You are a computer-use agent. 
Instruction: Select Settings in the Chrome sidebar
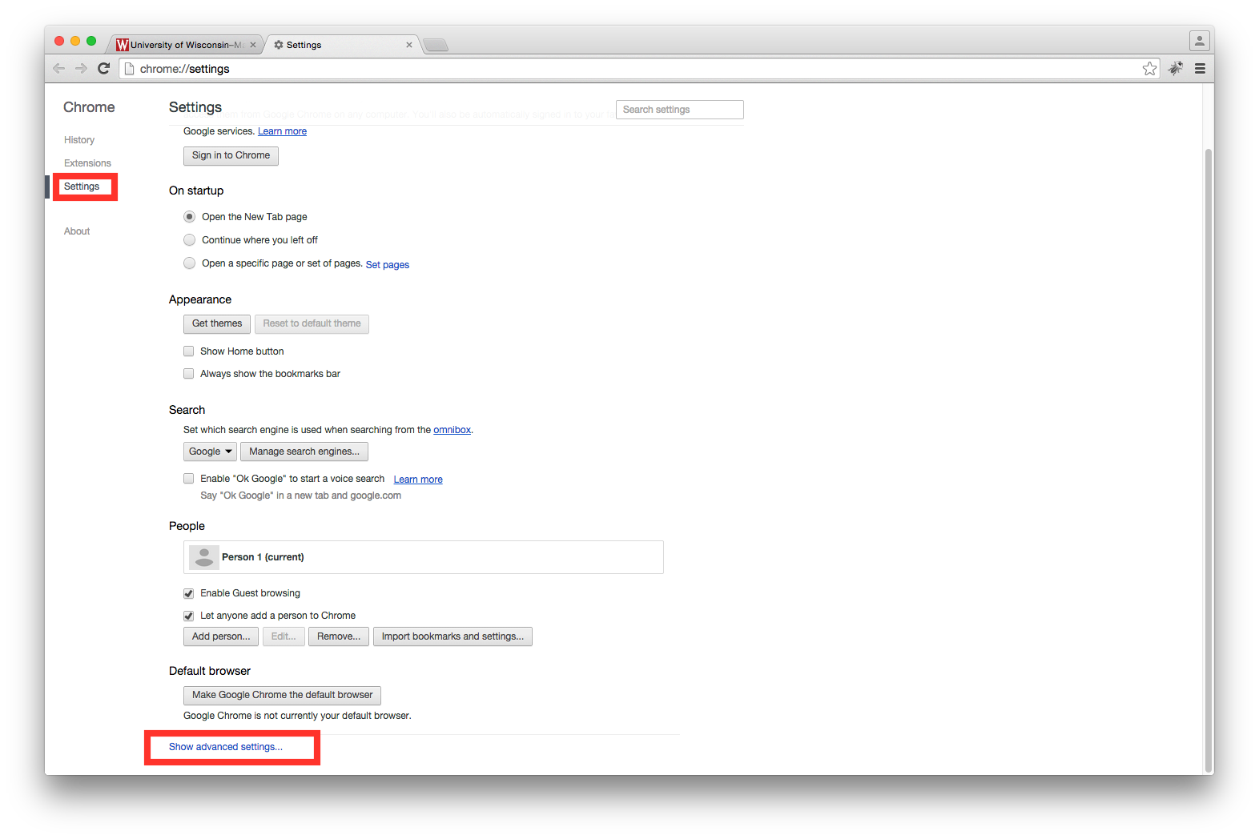coord(82,187)
